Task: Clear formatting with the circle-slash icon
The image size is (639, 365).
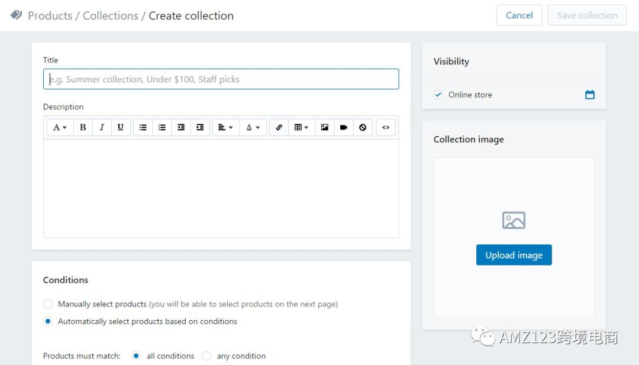Action: click(x=363, y=128)
